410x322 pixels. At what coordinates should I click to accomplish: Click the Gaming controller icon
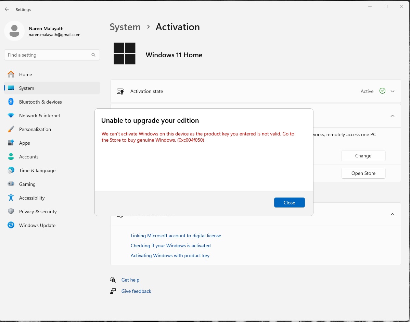click(11, 184)
